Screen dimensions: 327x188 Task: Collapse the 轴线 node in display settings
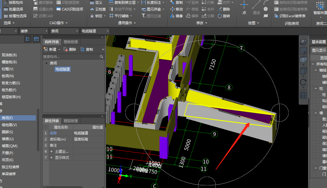pyautogui.click(x=316, y=70)
